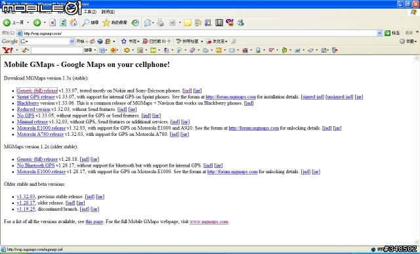Click the green Forward arrow button
The image size is (420, 254).
click(x=37, y=23)
